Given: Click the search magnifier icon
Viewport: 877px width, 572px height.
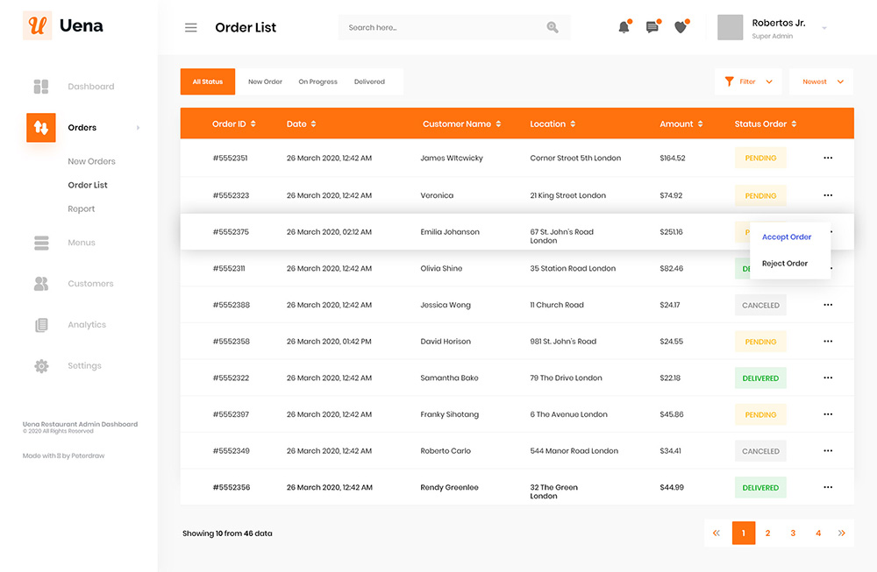Looking at the screenshot, I should (552, 27).
